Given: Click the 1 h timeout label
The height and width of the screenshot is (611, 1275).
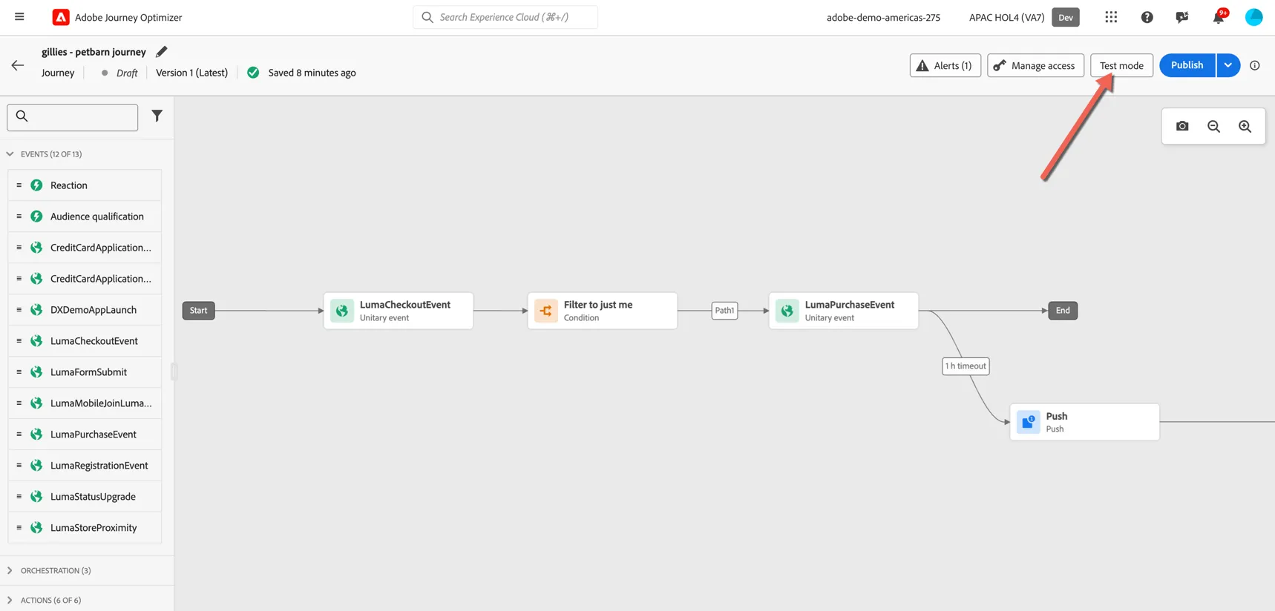Looking at the screenshot, I should (966, 366).
